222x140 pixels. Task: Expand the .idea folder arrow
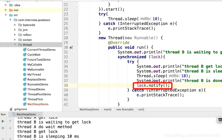[6, 5]
